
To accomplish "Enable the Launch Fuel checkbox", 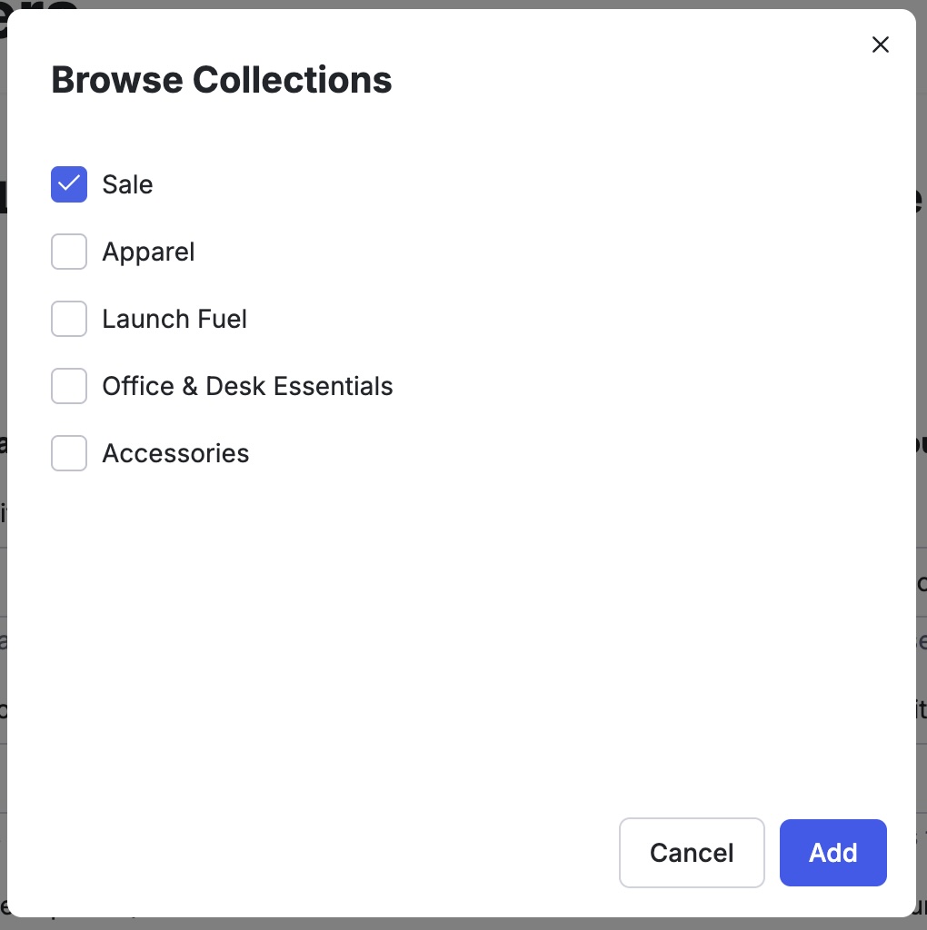I will [68, 319].
